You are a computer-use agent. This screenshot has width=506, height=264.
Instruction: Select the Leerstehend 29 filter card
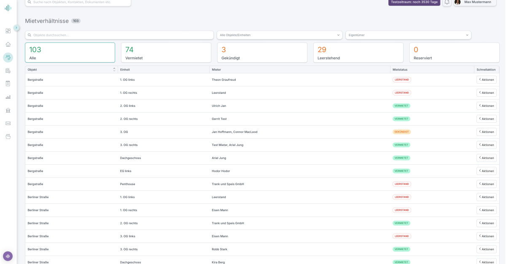(358, 53)
